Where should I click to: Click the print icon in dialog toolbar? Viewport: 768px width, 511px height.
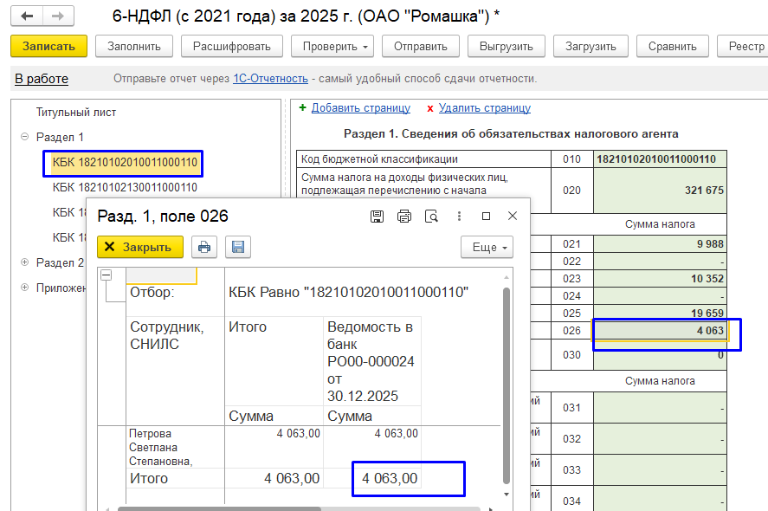[x=204, y=247]
